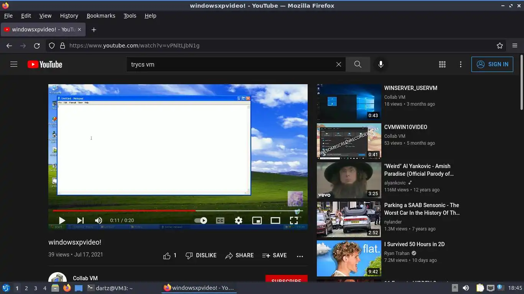View site security padlock info
The height and width of the screenshot is (294, 524).
[63, 46]
